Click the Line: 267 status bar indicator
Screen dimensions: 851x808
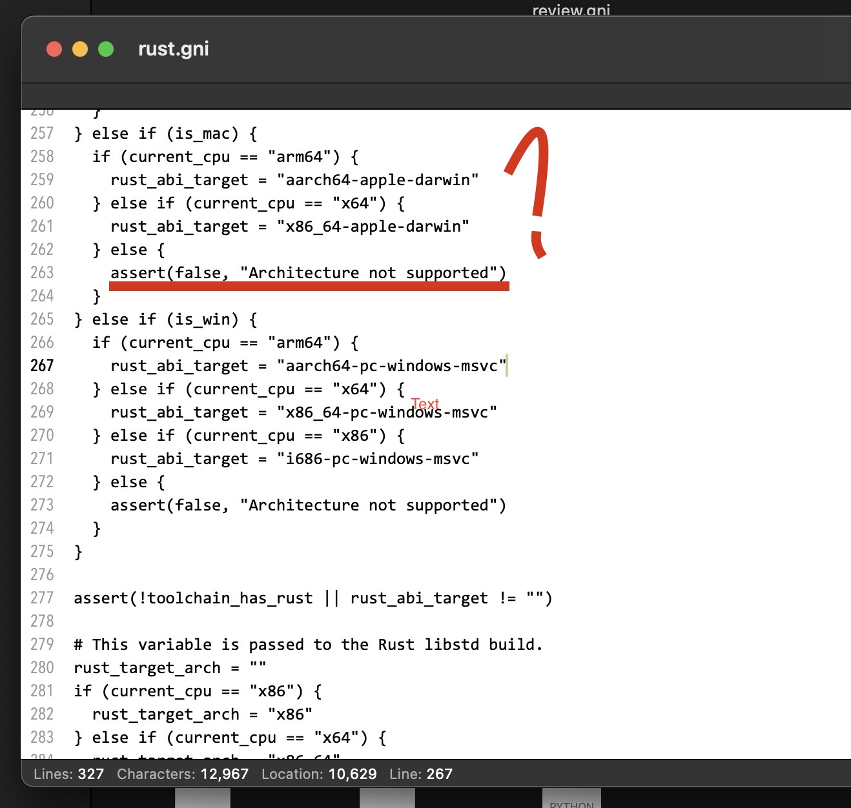420,774
